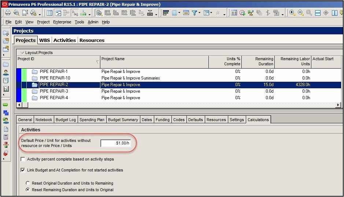344x197 pixels.
Task: Click the Filter funnel icon
Action: [195, 13]
